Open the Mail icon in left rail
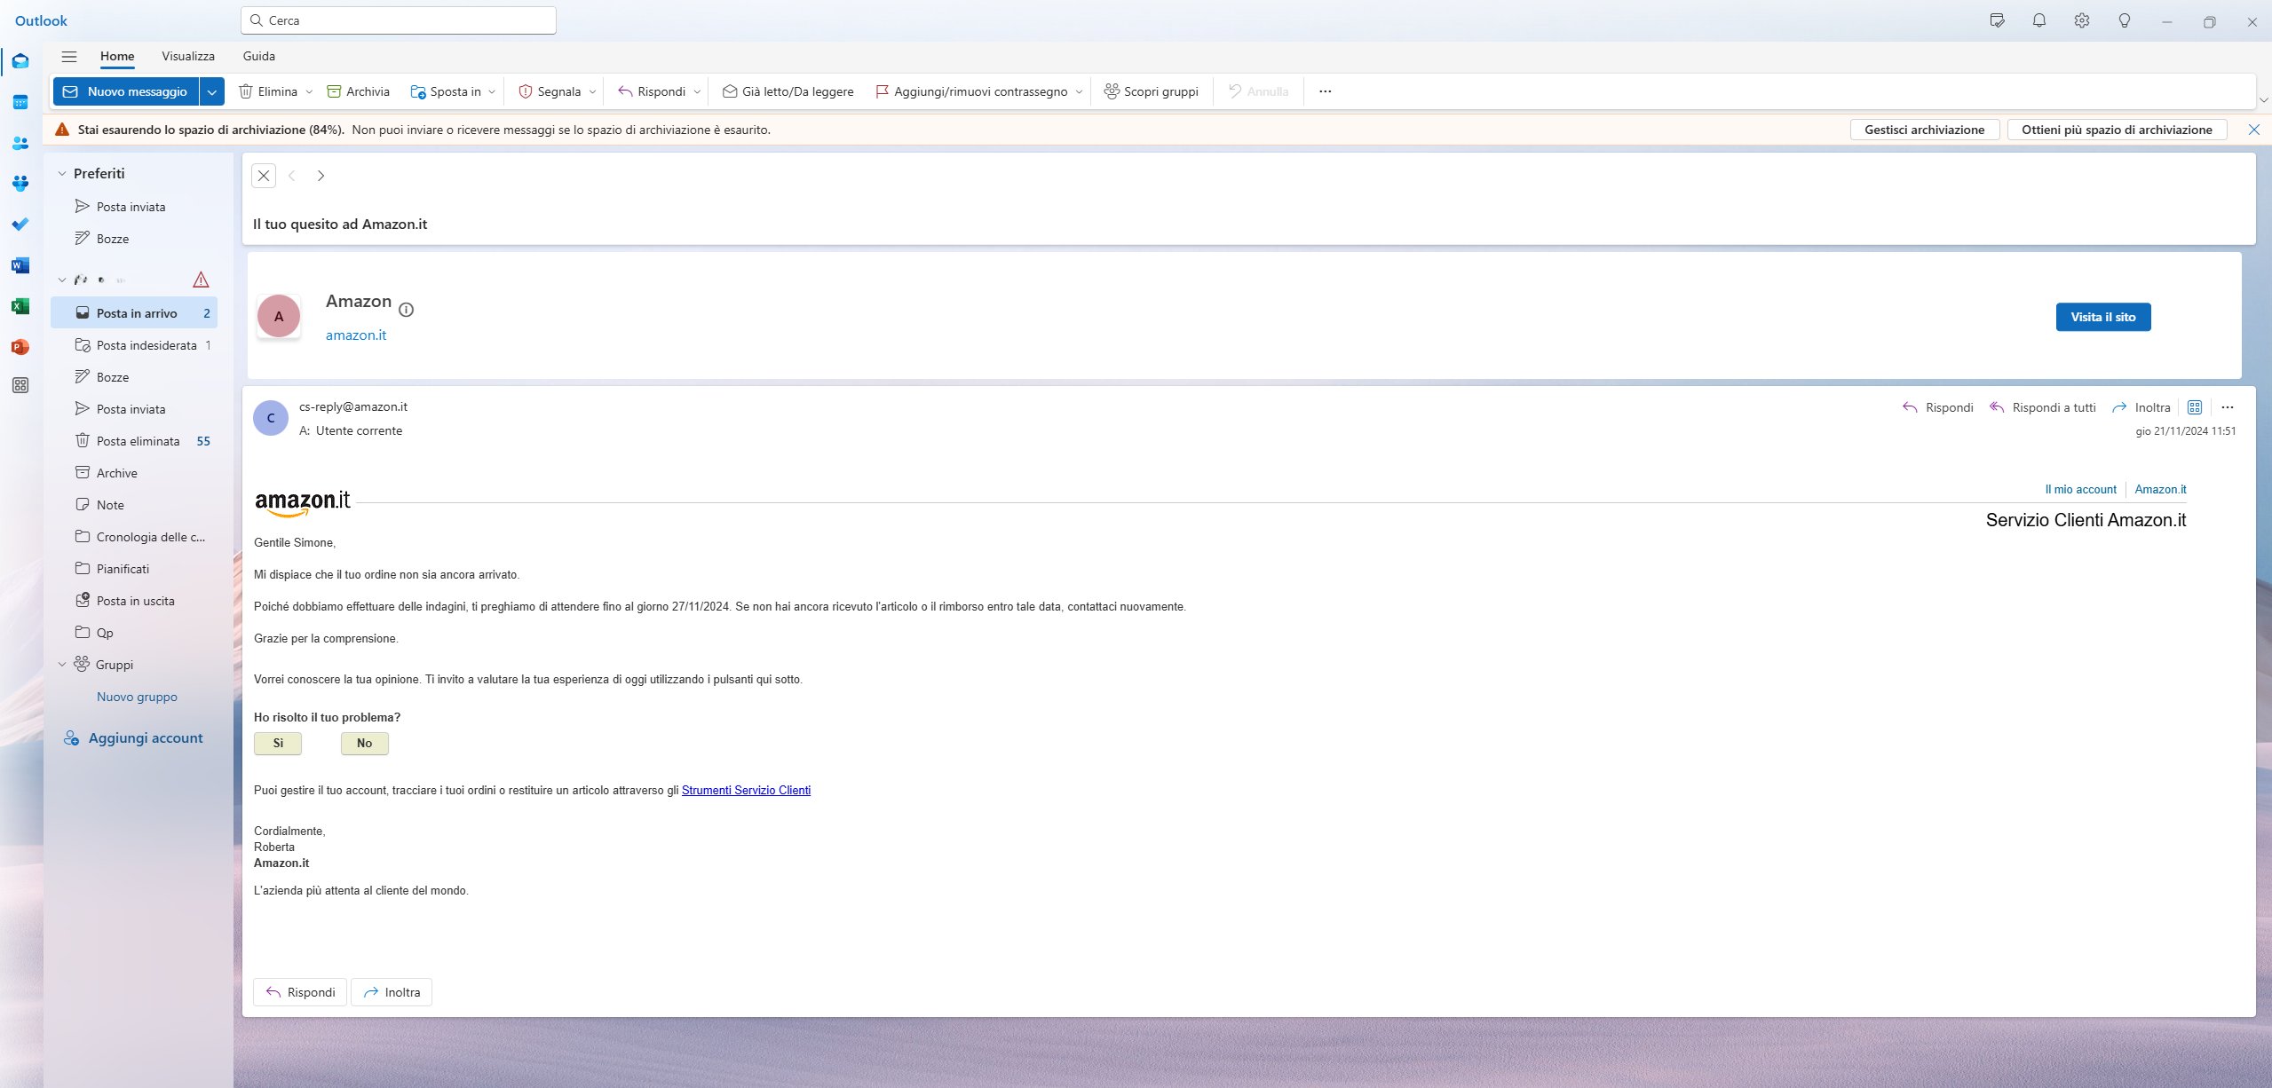The height and width of the screenshot is (1088, 2272). (20, 61)
